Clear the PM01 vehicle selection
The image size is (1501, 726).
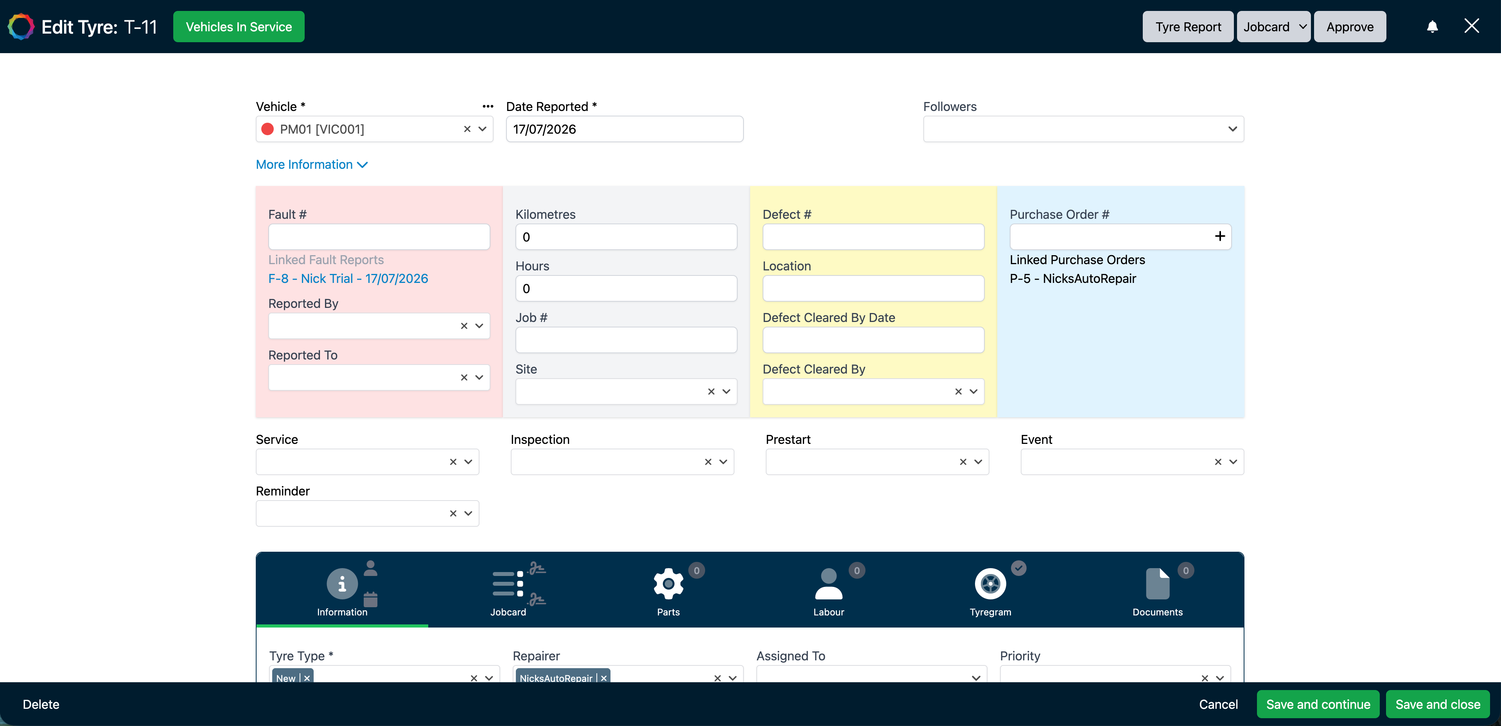pos(467,129)
